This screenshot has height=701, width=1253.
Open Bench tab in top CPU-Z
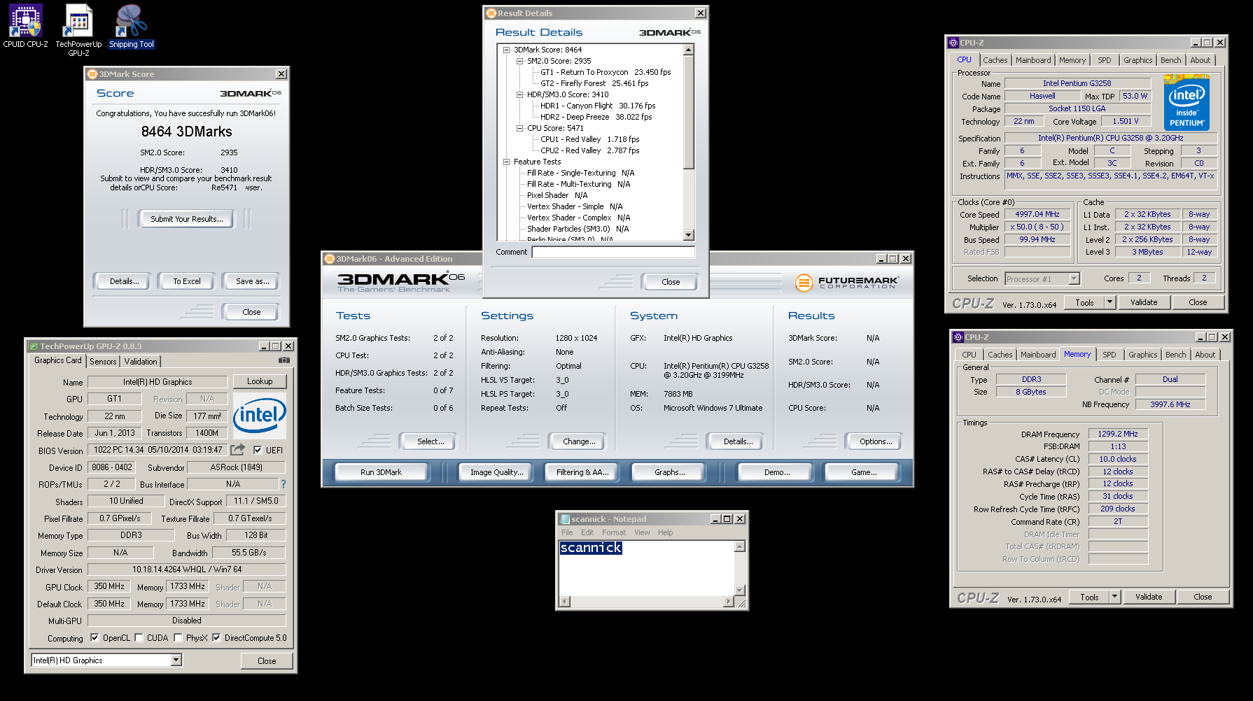(1171, 60)
